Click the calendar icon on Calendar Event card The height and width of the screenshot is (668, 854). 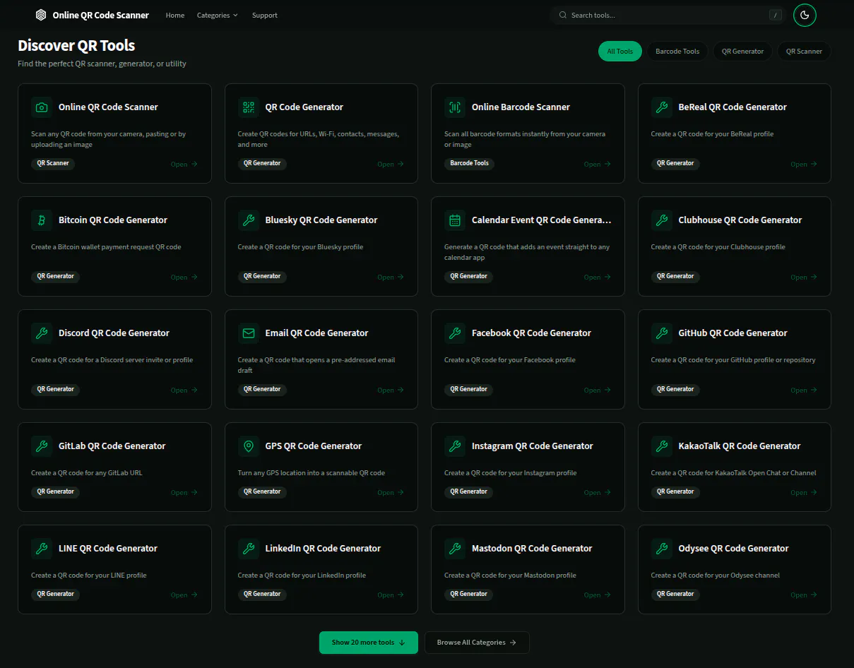coord(455,220)
